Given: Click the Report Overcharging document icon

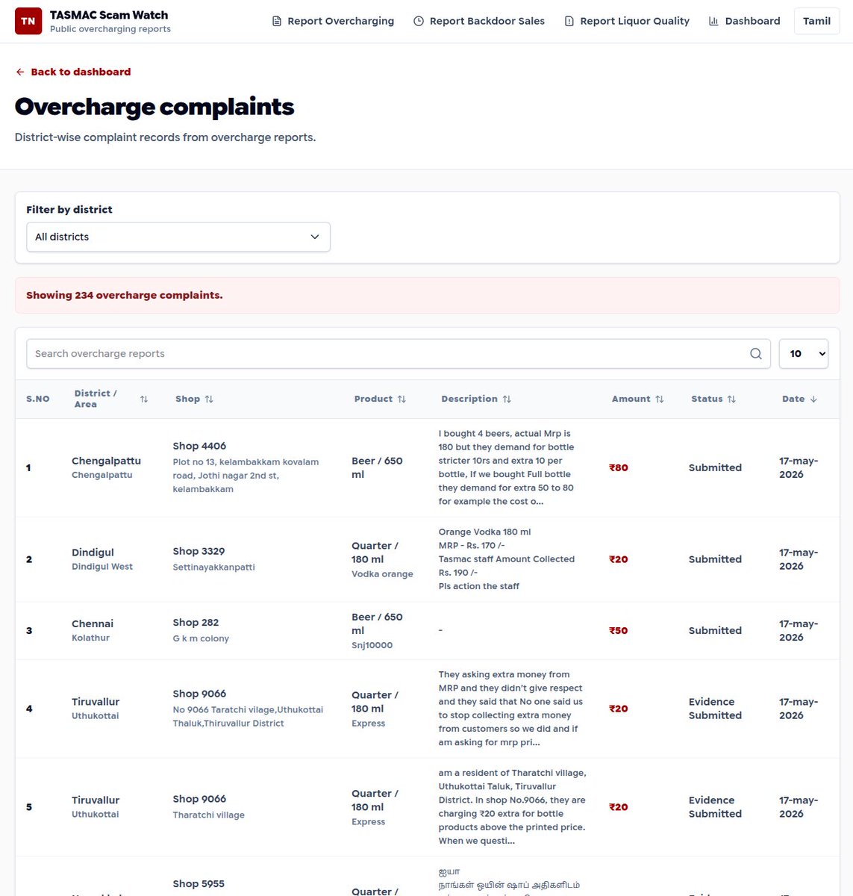Looking at the screenshot, I should point(277,21).
